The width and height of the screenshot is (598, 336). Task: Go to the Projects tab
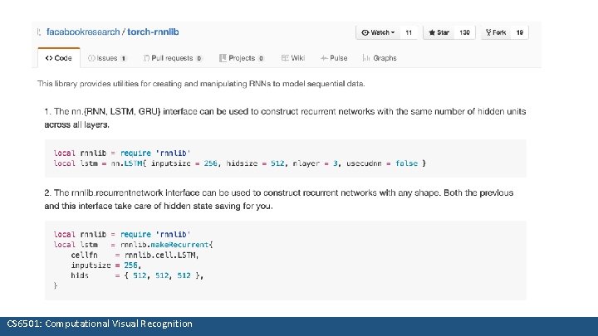[x=241, y=58]
